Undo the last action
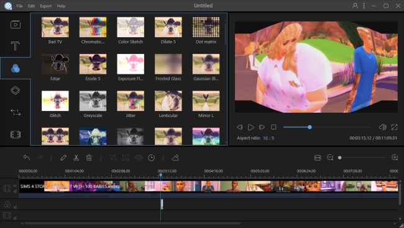The height and width of the screenshot is (228, 404). (27, 157)
